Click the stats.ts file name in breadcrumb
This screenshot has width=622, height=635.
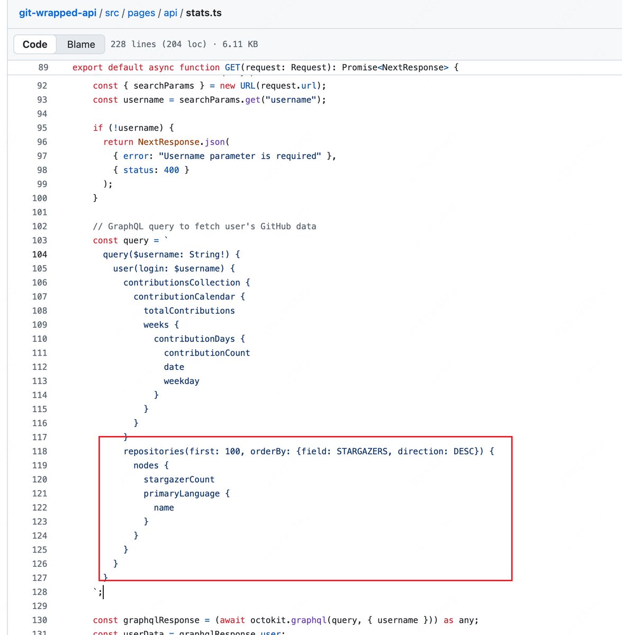(204, 13)
